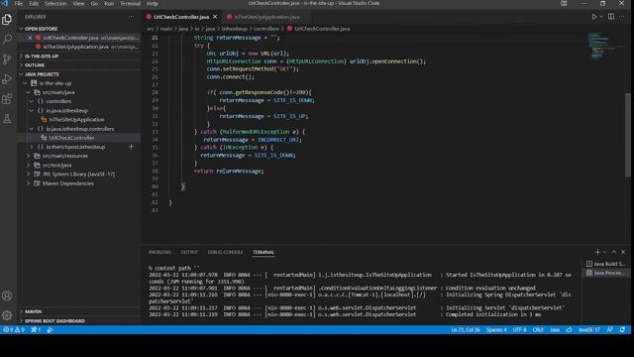The height and width of the screenshot is (357, 634).
Task: Click Spaces: 4 indentation setting
Action: (x=496, y=330)
